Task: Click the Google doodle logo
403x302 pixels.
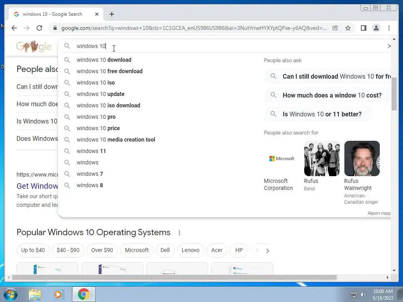Action: (33, 46)
